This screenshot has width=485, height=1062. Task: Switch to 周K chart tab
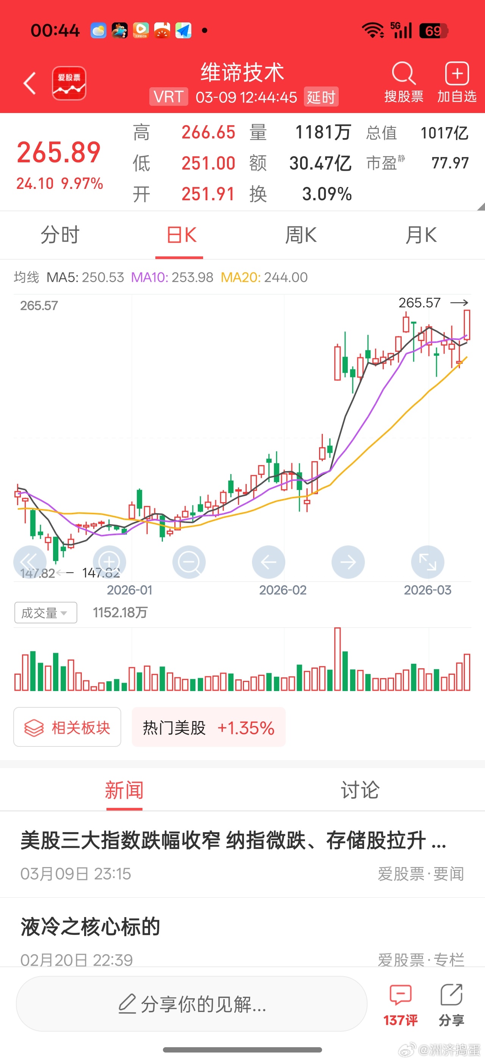pos(301,236)
